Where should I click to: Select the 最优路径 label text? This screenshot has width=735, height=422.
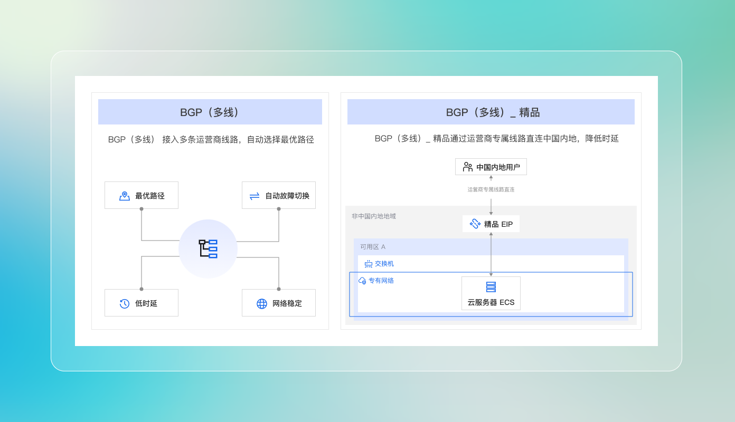tap(150, 196)
